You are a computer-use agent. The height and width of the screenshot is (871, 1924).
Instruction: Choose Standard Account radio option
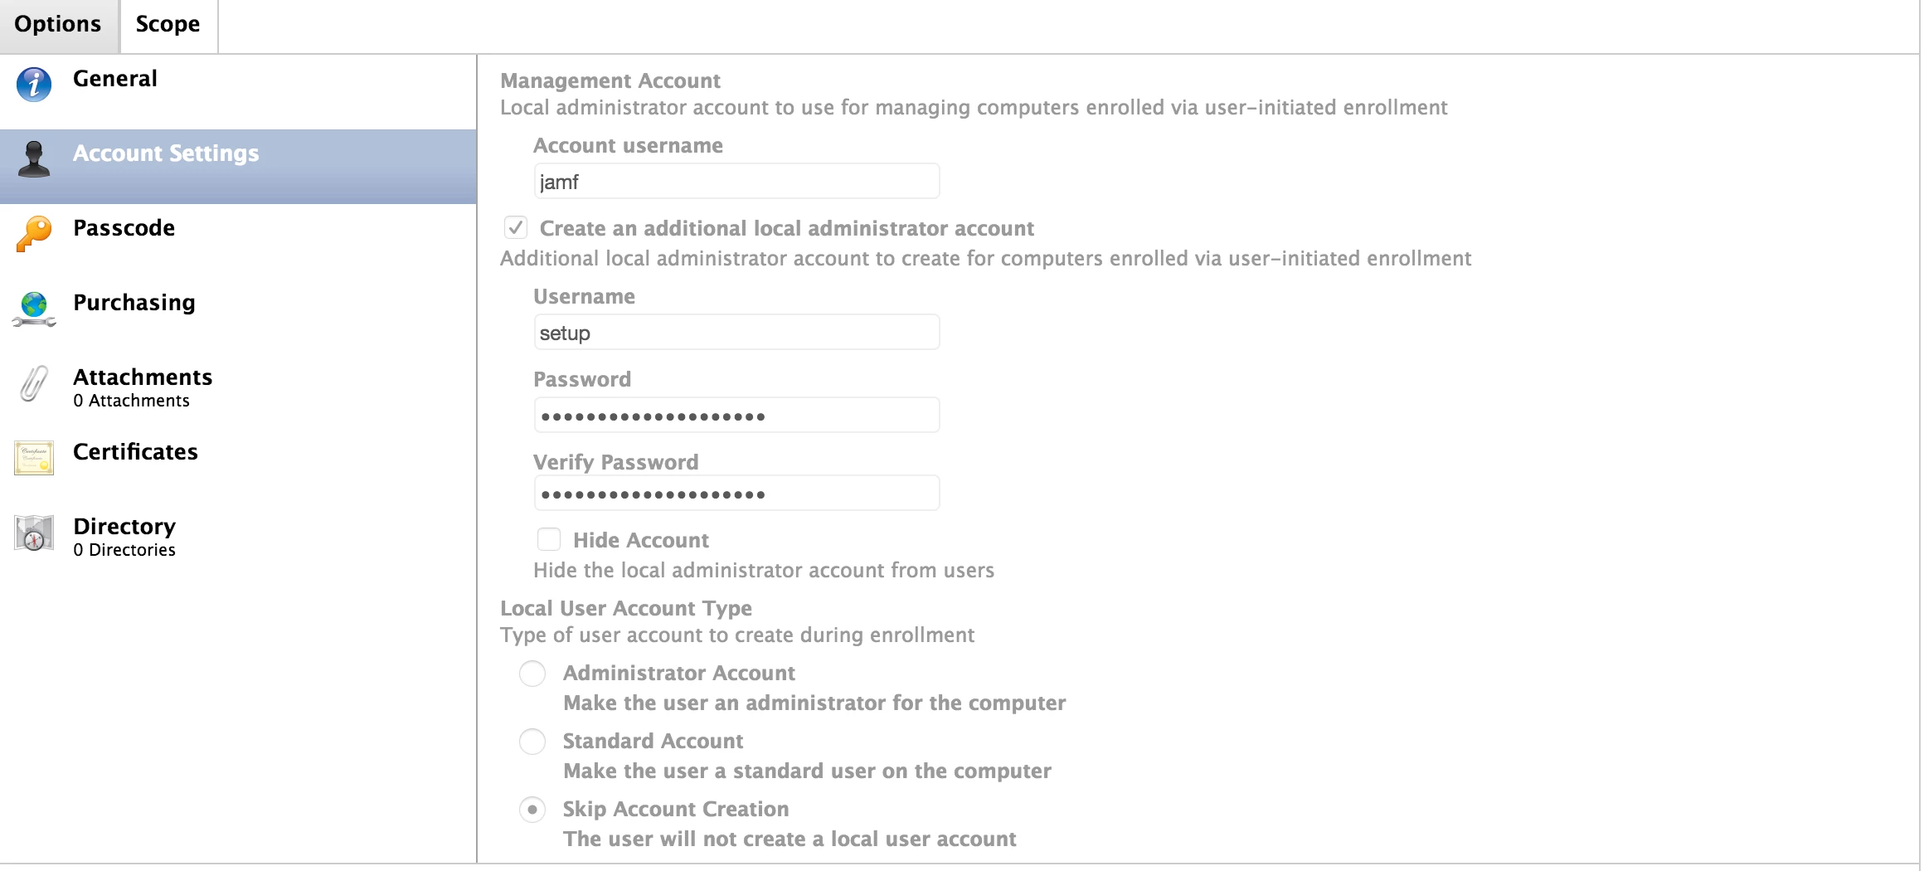pyautogui.click(x=532, y=741)
